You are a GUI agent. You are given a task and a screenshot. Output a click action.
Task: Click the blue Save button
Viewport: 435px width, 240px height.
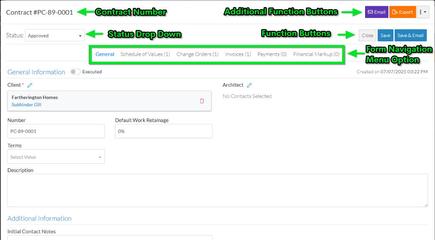[x=385, y=35]
